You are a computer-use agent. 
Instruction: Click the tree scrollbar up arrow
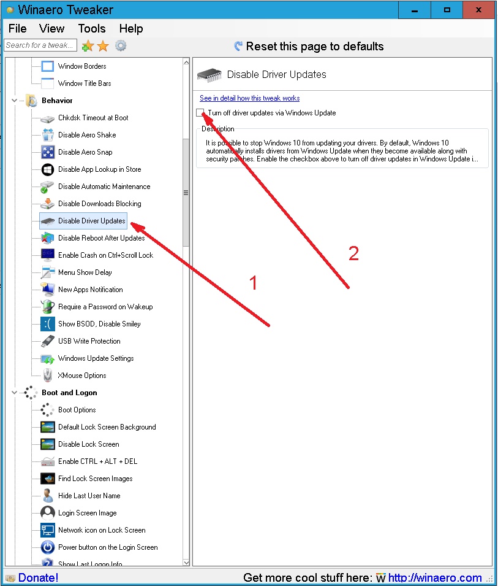[186, 63]
